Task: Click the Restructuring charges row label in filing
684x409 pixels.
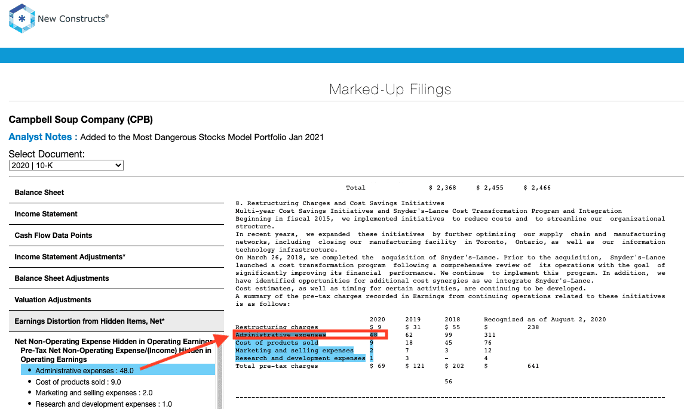Action: click(277, 327)
